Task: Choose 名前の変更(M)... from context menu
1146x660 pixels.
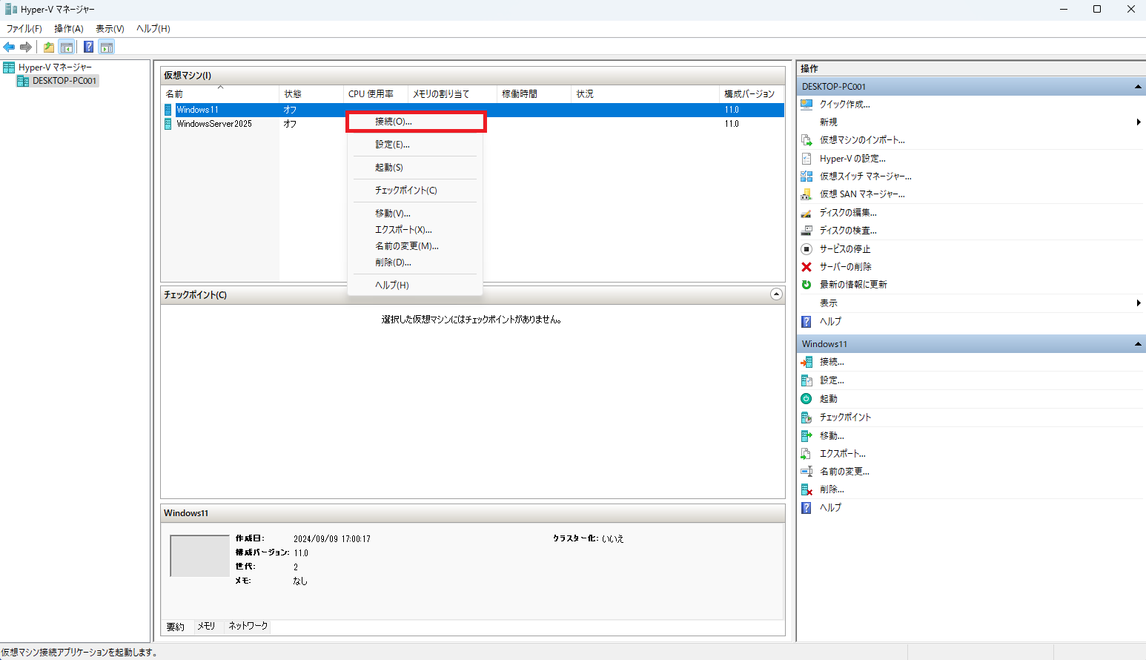Action: [x=415, y=246]
